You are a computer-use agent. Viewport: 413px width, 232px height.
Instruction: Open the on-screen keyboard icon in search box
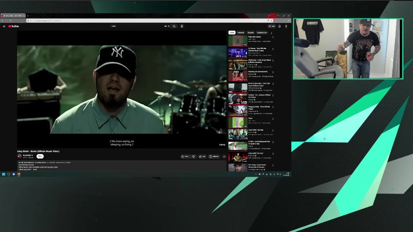tap(166, 26)
